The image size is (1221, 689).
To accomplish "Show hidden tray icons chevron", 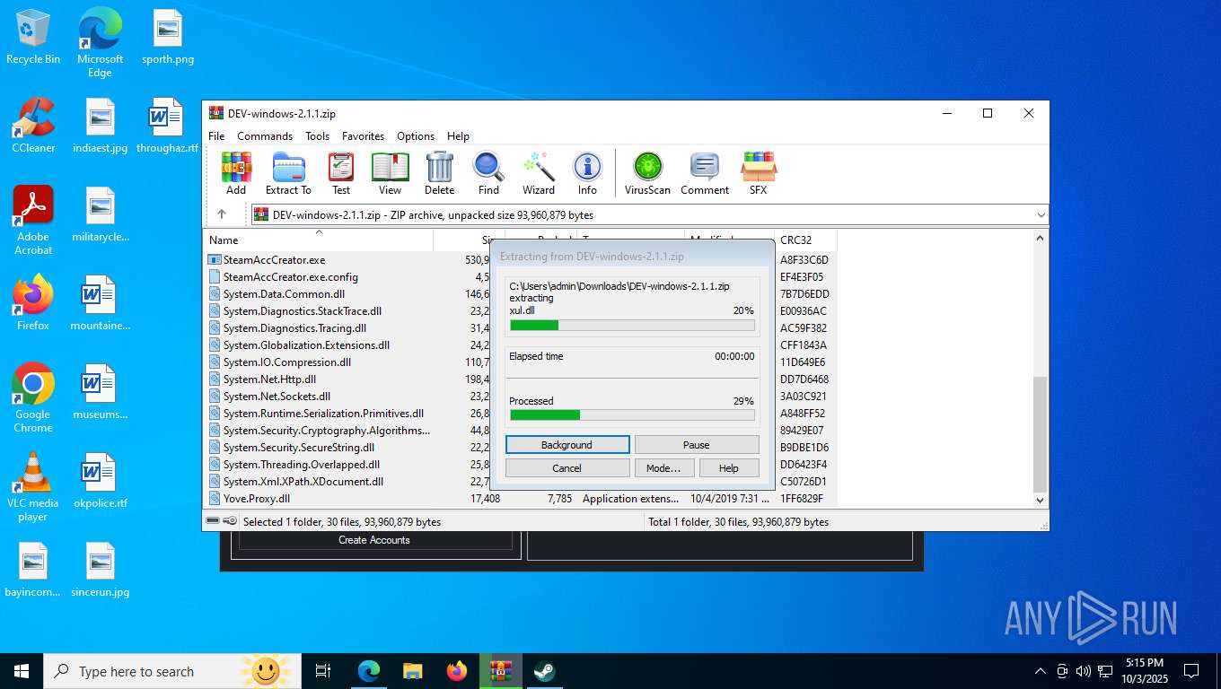I will pos(1041,671).
